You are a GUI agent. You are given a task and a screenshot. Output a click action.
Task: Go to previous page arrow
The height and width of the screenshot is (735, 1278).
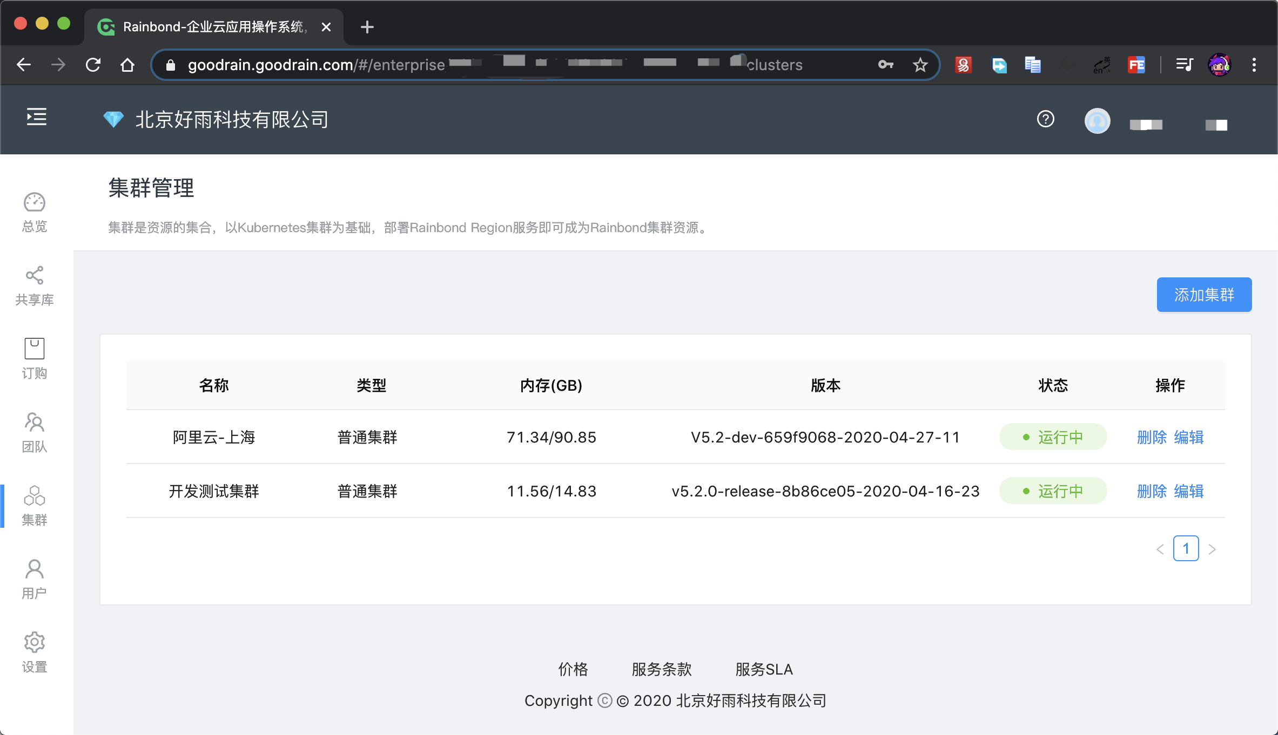[1160, 549]
